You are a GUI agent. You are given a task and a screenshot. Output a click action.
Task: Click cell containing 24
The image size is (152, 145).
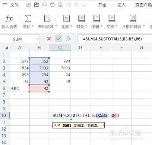pyautogui.click(x=60, y=75)
